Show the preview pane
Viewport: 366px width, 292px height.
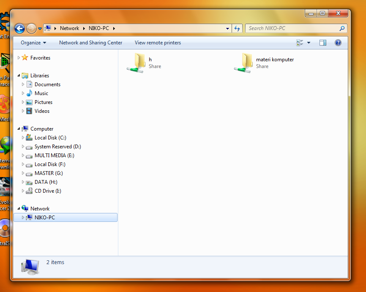tap(323, 43)
